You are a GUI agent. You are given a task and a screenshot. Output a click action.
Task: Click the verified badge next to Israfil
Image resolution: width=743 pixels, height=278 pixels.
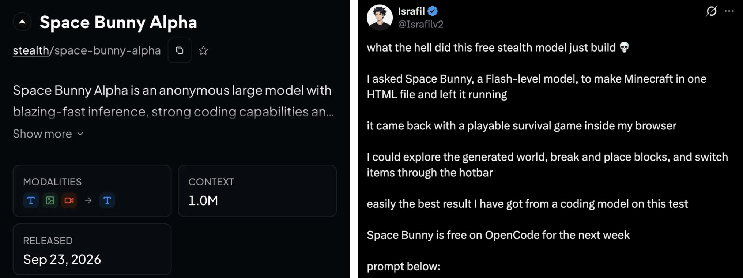[433, 11]
